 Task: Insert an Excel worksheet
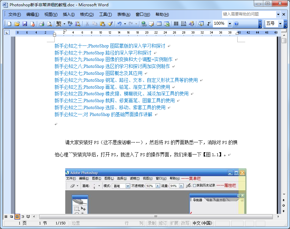click(167, 24)
